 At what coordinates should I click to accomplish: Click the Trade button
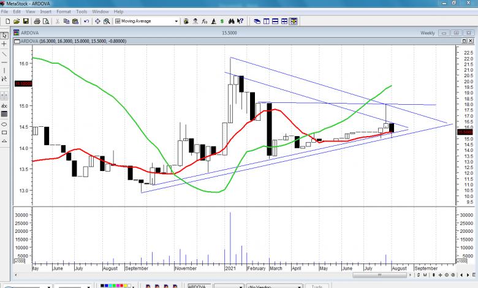coord(317,286)
